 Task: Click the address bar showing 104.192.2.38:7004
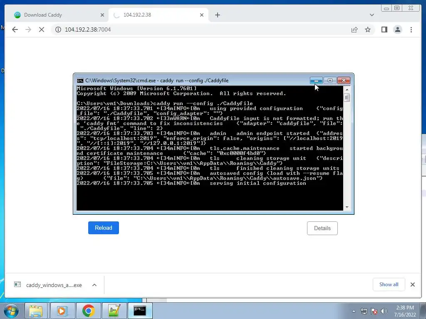pyautogui.click(x=200, y=29)
